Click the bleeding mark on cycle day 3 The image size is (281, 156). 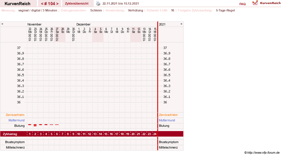click(x=41, y=125)
